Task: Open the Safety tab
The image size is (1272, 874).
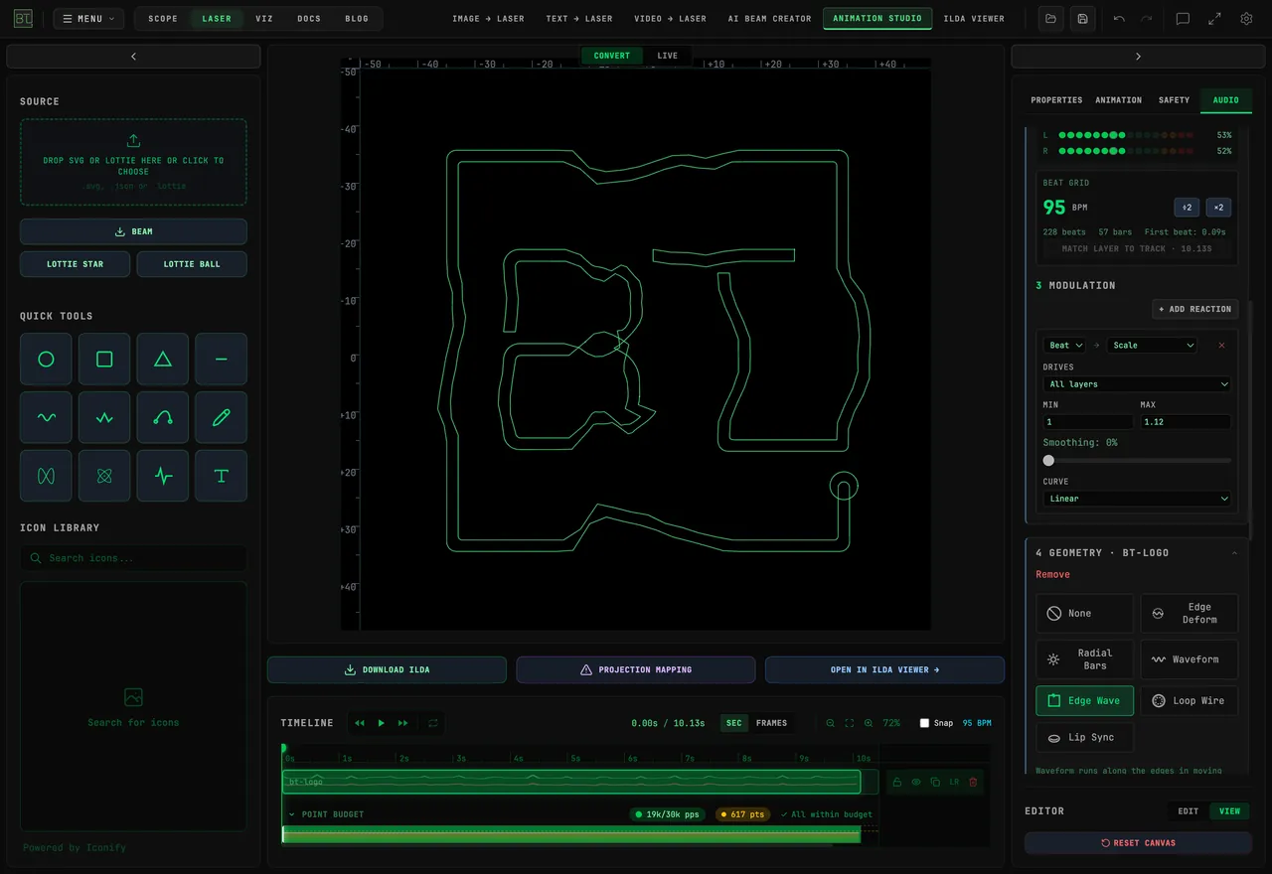Action: pyautogui.click(x=1174, y=100)
